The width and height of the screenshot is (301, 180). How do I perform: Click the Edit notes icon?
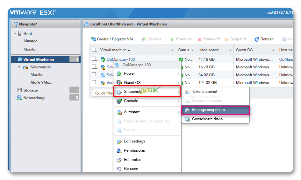click(119, 160)
